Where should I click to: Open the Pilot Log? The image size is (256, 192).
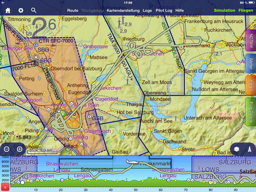[x=164, y=10]
